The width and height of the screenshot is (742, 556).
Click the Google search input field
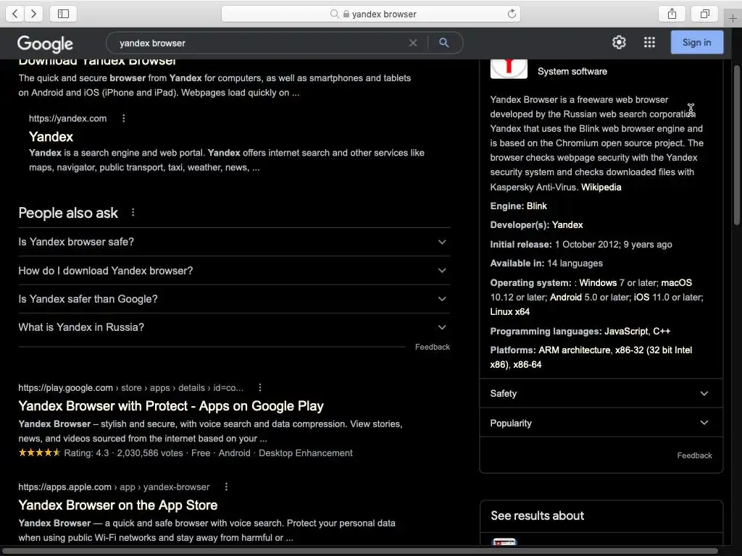click(260, 43)
